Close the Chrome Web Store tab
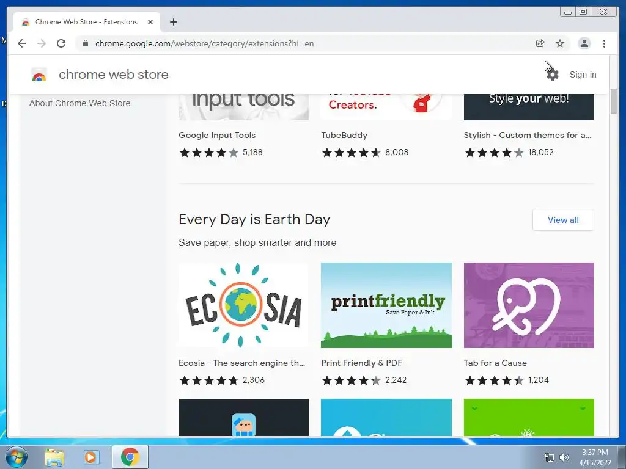 (x=150, y=22)
